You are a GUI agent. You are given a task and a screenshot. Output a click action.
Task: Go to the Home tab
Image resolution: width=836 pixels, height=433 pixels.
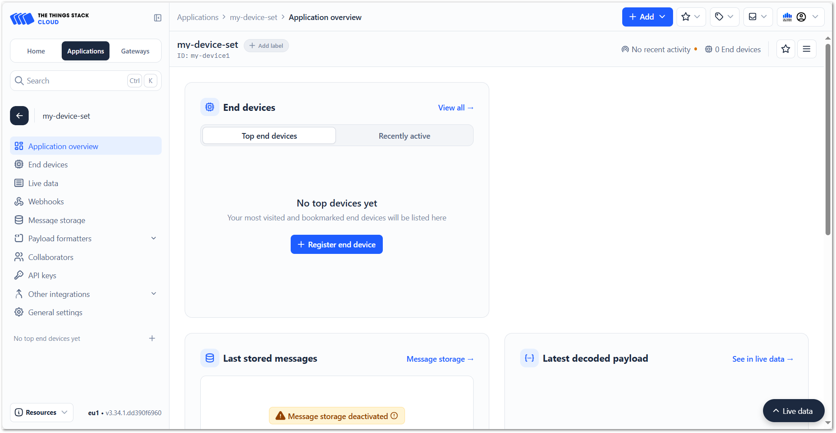tap(36, 51)
